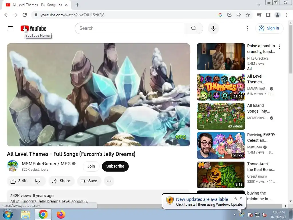Image resolution: width=293 pixels, height=220 pixels.
Task: Open the YouTube hamburger guide menu
Action: coord(10,28)
